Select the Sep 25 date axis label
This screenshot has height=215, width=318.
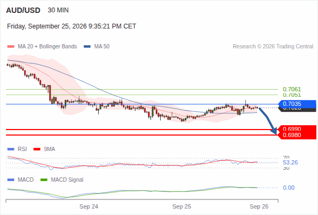pos(182,206)
